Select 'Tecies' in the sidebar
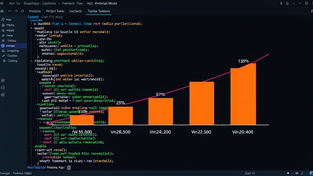 tap(12, 41)
